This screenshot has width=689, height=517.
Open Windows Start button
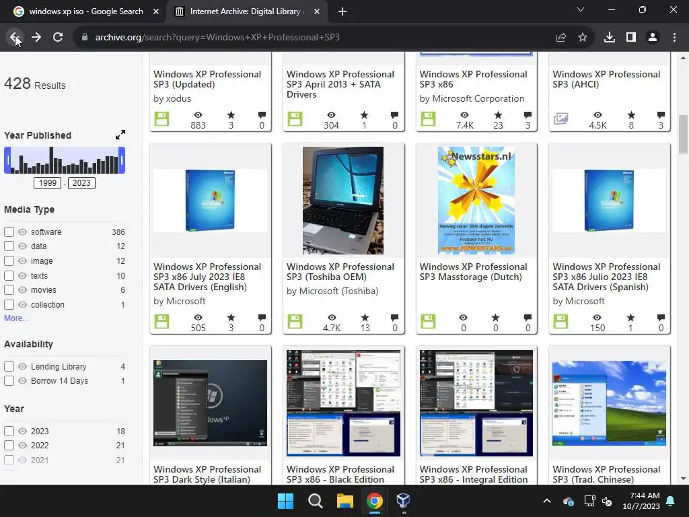point(285,501)
